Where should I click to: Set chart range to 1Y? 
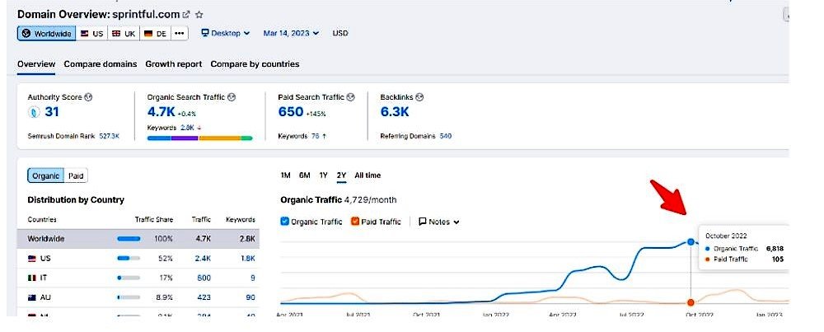(x=323, y=175)
